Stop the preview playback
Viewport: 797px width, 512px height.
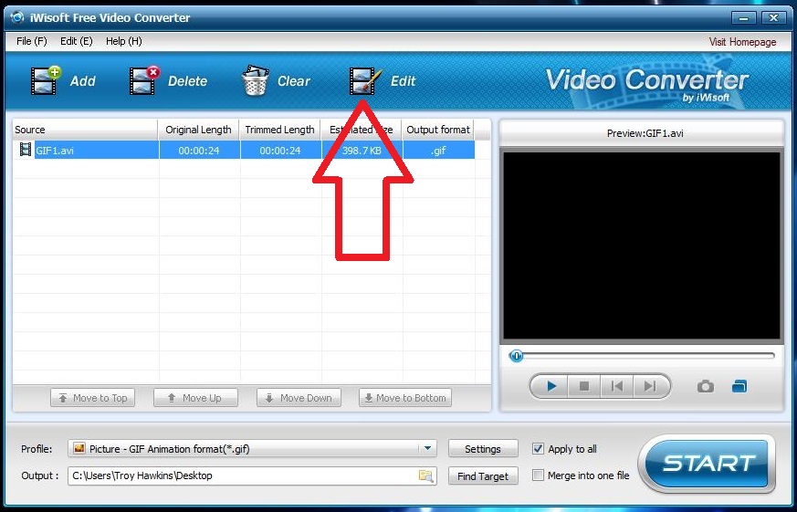pos(584,387)
